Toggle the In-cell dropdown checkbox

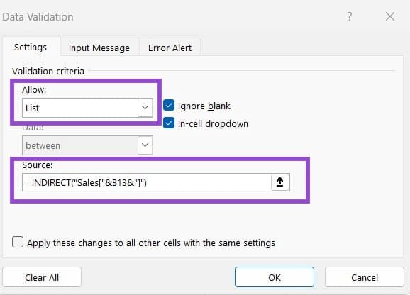click(169, 123)
